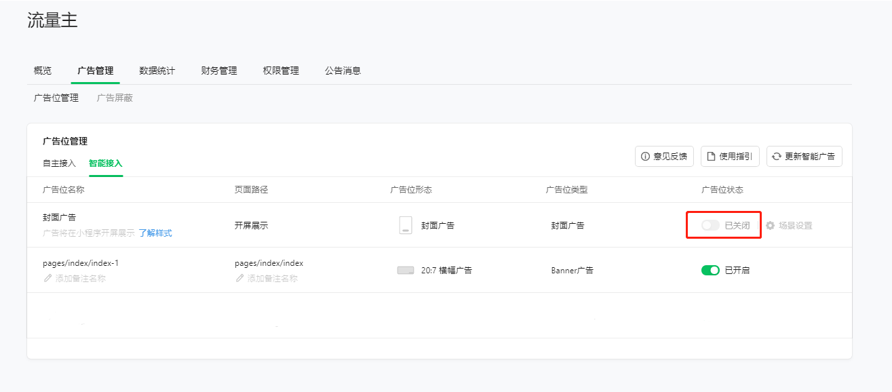Click the 封面广告 phone format icon

[x=406, y=225]
